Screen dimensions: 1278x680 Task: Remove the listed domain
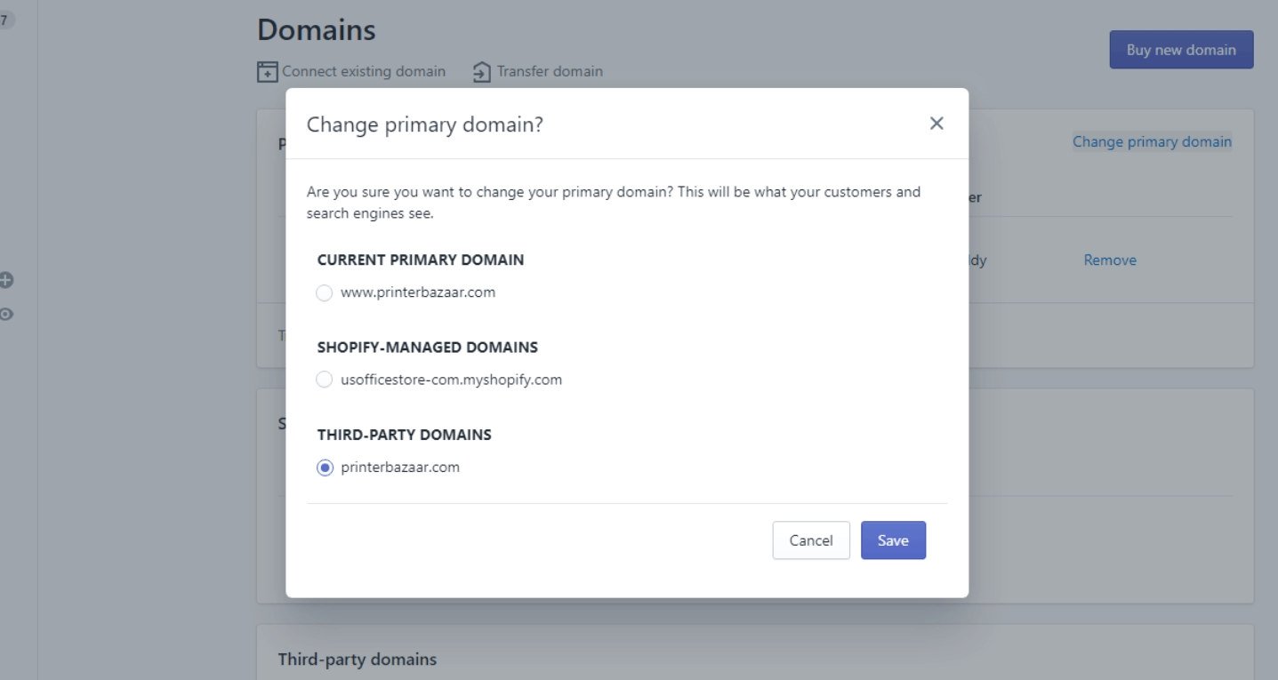[1110, 260]
